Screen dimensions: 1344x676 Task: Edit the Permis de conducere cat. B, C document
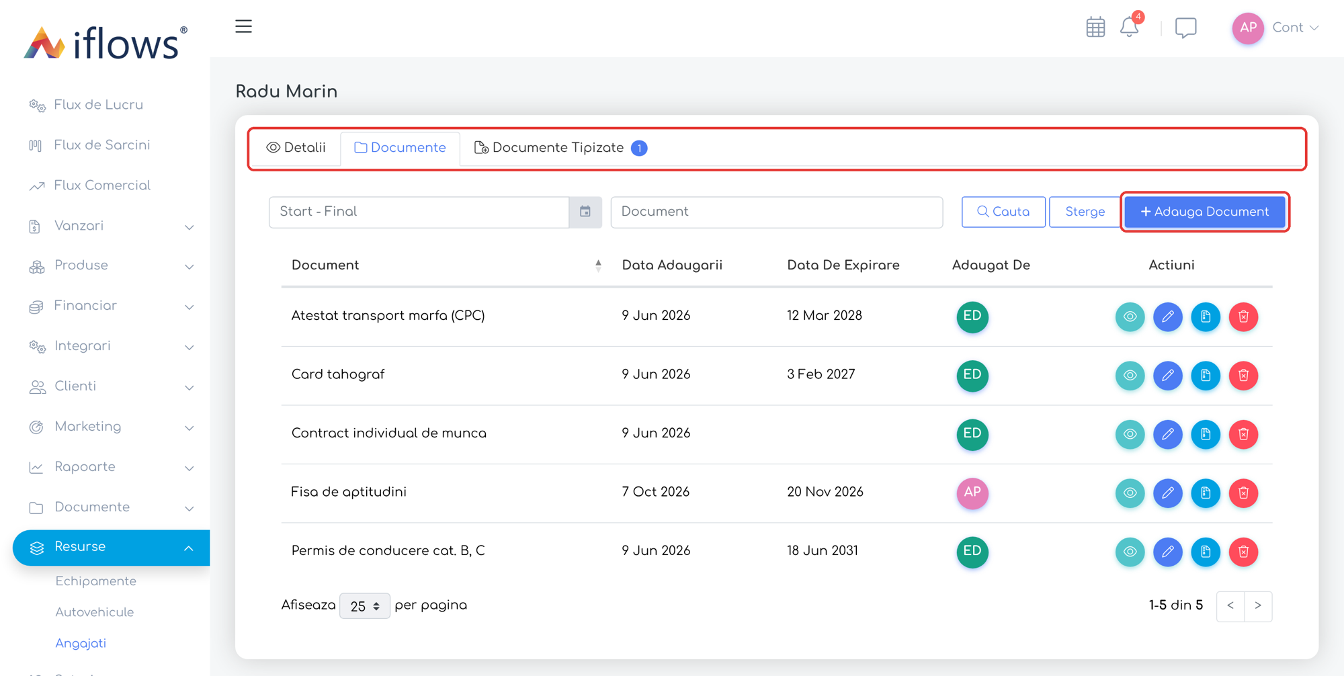pos(1168,552)
